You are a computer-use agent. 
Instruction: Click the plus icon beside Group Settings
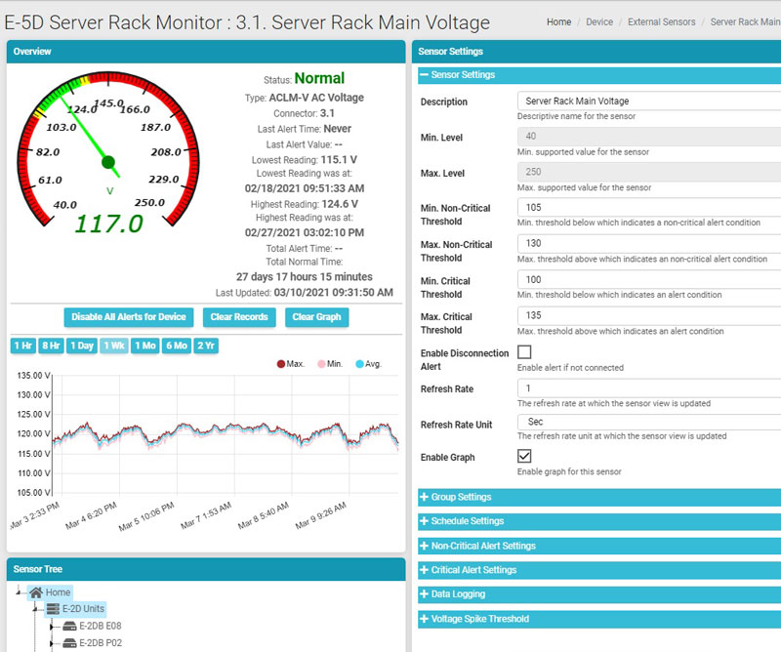[x=424, y=497]
